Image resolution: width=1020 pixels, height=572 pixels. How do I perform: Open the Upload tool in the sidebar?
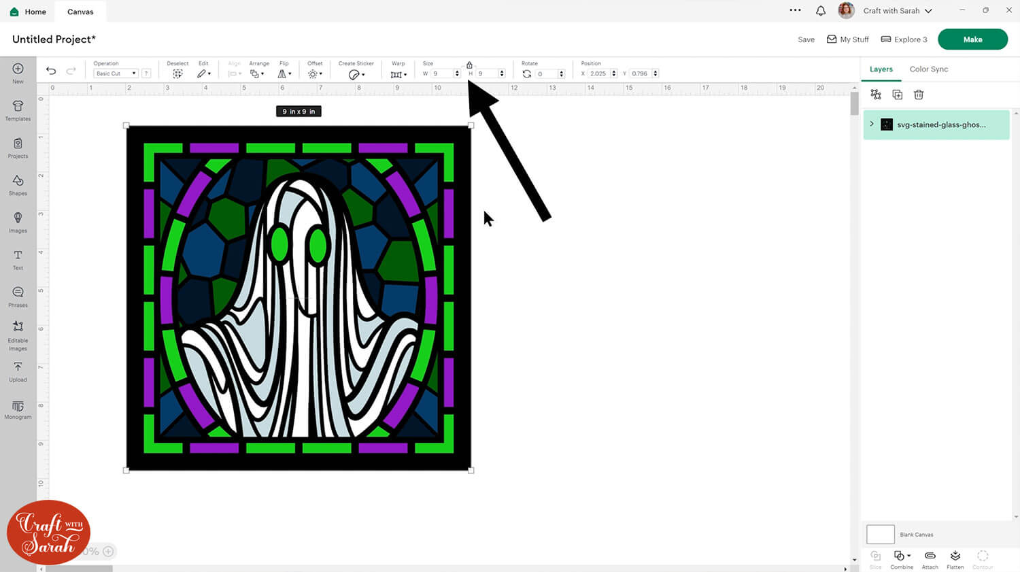(x=18, y=371)
